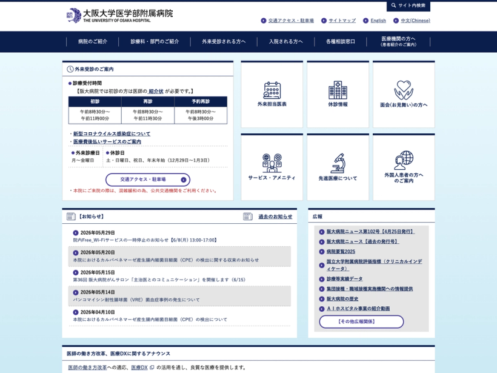Click the 予約再診 table header cell
497x373 pixels.
tap(201, 101)
